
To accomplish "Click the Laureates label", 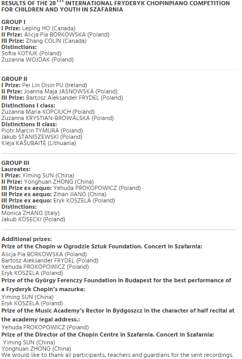I will (16, 169).
